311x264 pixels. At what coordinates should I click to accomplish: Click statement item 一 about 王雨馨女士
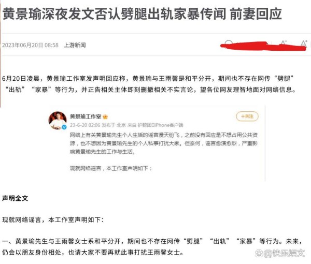pyautogui.click(x=152, y=247)
